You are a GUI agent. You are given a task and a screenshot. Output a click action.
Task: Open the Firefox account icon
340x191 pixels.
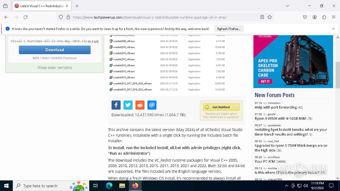[x=314, y=17]
